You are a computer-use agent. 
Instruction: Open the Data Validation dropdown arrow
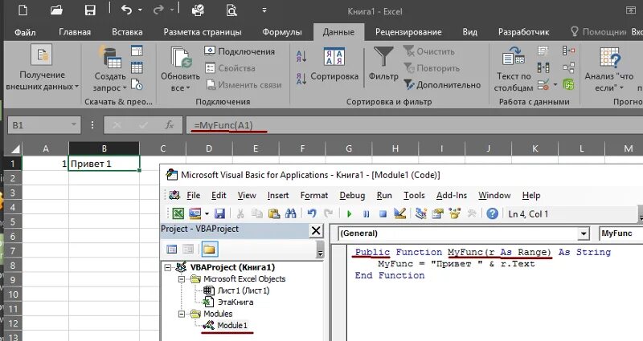555,85
